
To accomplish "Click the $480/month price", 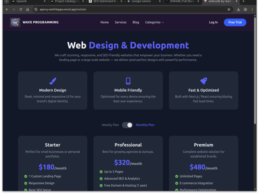I will coord(204,167).
